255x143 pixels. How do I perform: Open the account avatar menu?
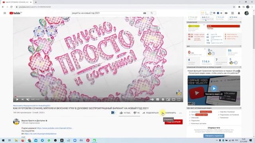[247, 13]
